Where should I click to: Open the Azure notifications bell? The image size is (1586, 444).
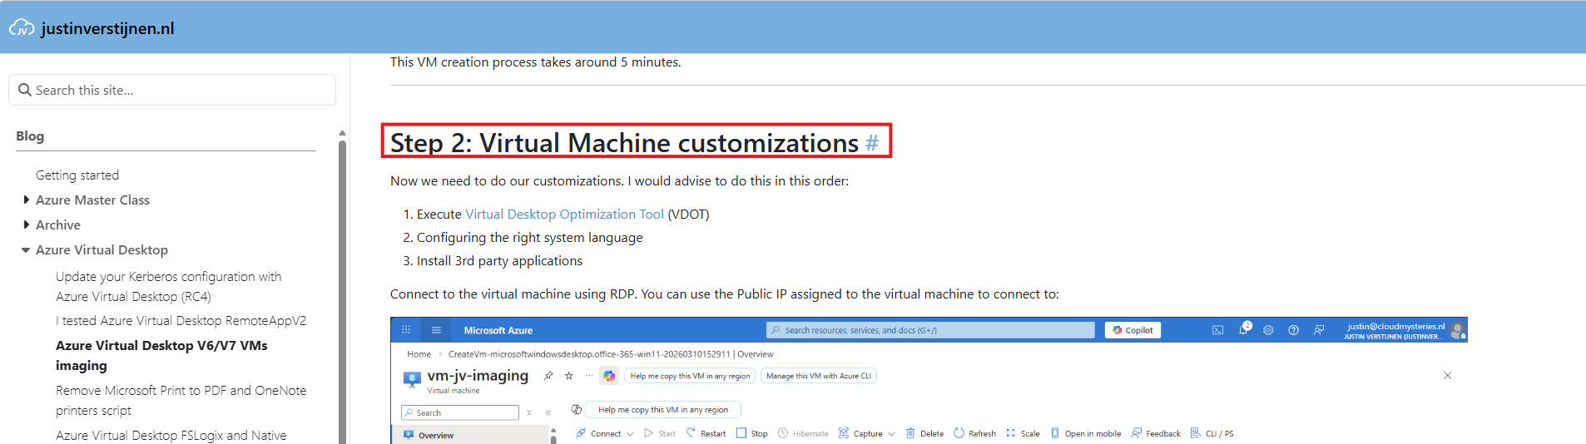(x=1243, y=330)
